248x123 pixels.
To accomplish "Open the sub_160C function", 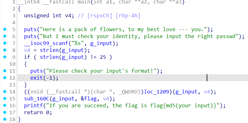I will tap(37, 99).
